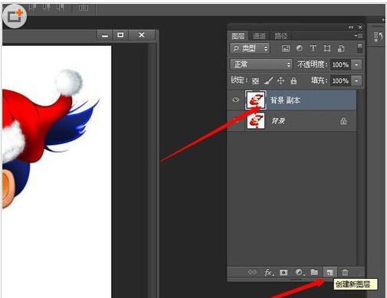Viewport: 387px width, 298px height.
Task: Open the 类型 filter dropdown
Action: [x=250, y=48]
